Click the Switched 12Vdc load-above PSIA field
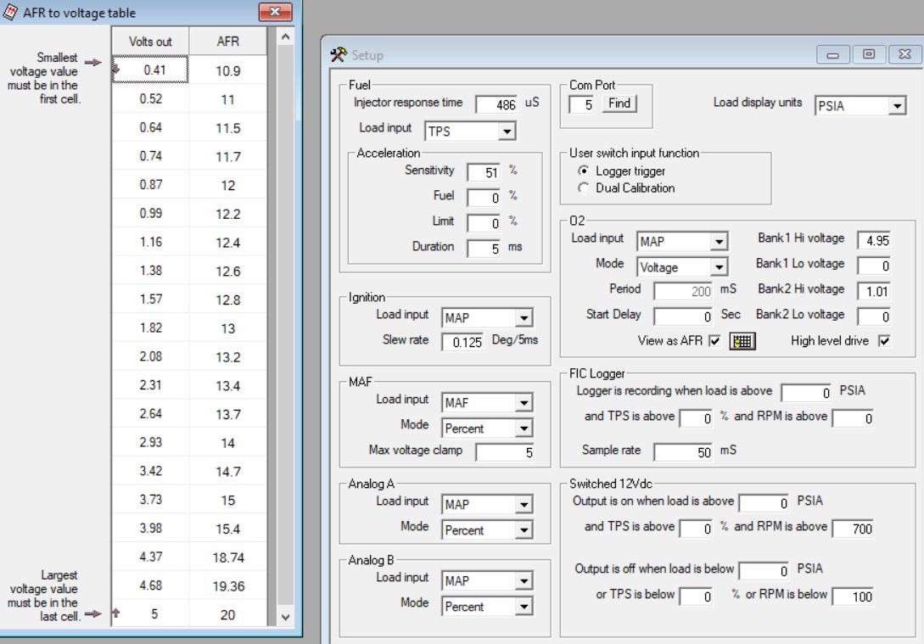The width and height of the screenshot is (924, 644). [764, 503]
